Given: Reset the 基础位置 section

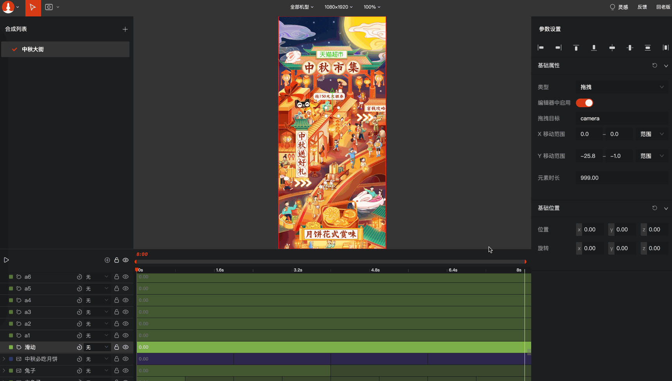Looking at the screenshot, I should pyautogui.click(x=654, y=208).
